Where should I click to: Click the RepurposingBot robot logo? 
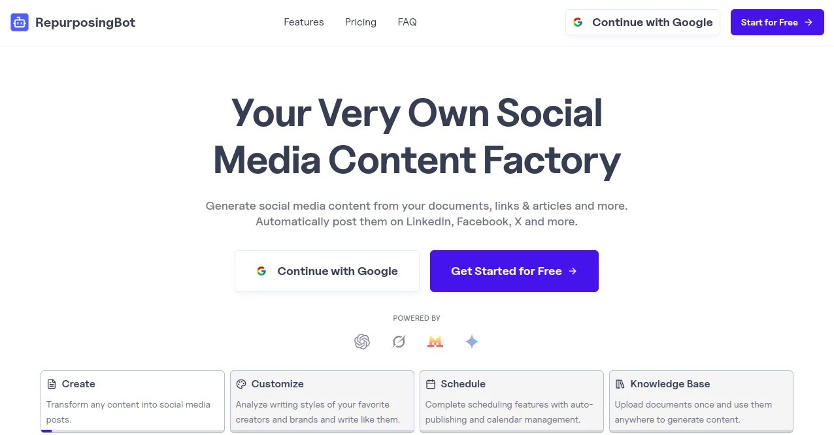tap(19, 22)
